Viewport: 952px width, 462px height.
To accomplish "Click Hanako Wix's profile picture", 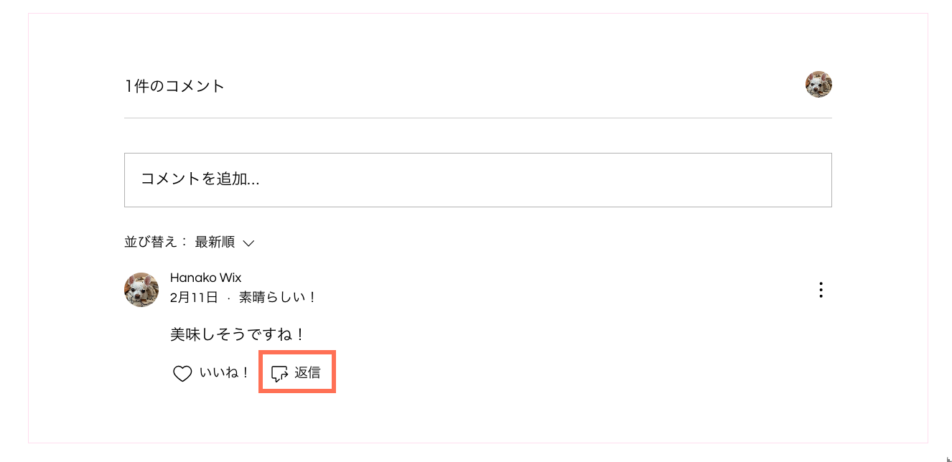I will [x=141, y=290].
